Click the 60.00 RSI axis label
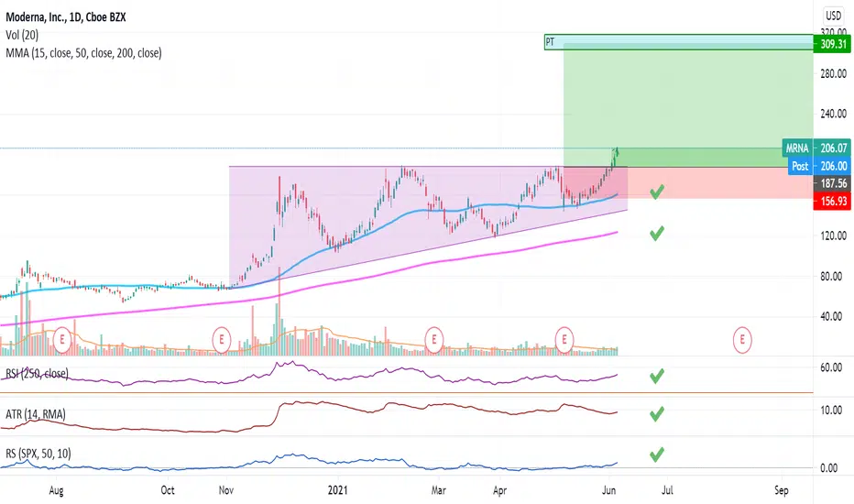This screenshot has height=504, width=854. pyautogui.click(x=833, y=367)
